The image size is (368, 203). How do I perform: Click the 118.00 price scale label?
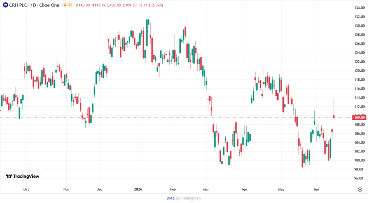[359, 80]
